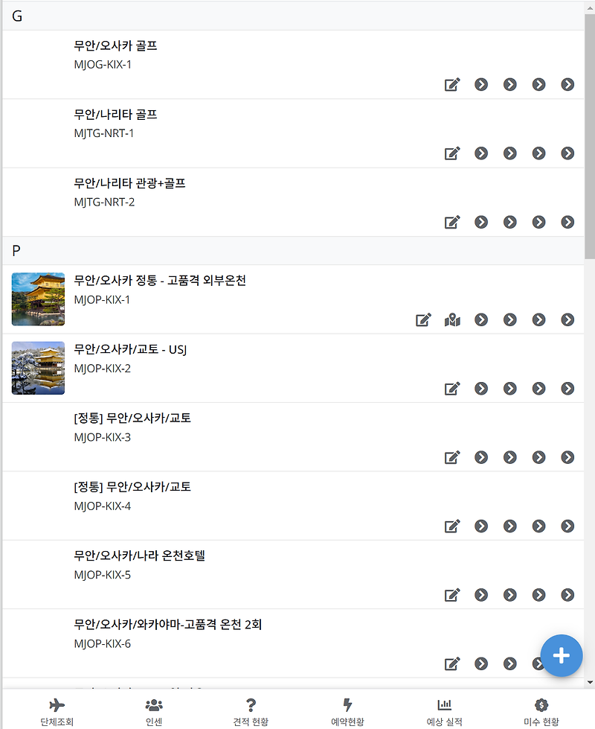Click edit icon for MJOG-KIX-1 row
The image size is (595, 729).
(x=452, y=85)
